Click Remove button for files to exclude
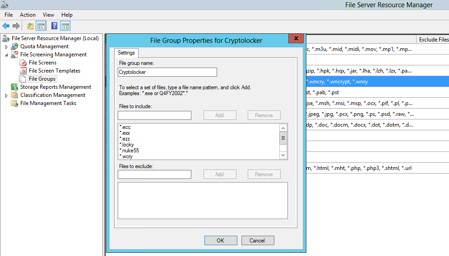This screenshot has width=449, height=256. pyautogui.click(x=264, y=174)
